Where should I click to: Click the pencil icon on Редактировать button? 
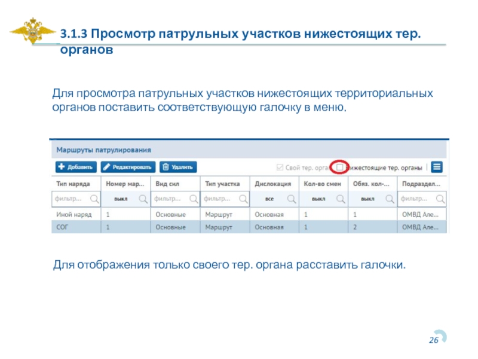click(106, 167)
